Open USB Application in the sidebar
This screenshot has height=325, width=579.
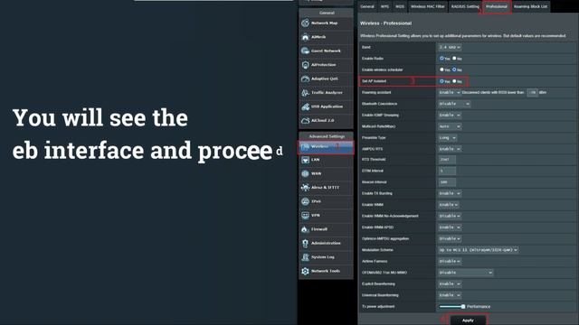tap(326, 107)
